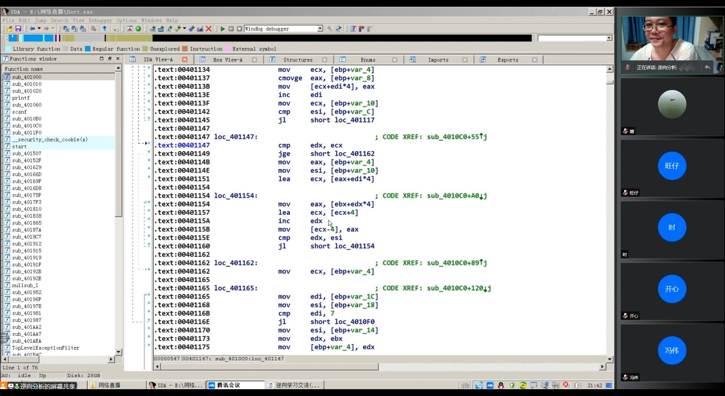The width and height of the screenshot is (725, 396).
Task: Click the Library function color legend swatch
Action: point(8,49)
